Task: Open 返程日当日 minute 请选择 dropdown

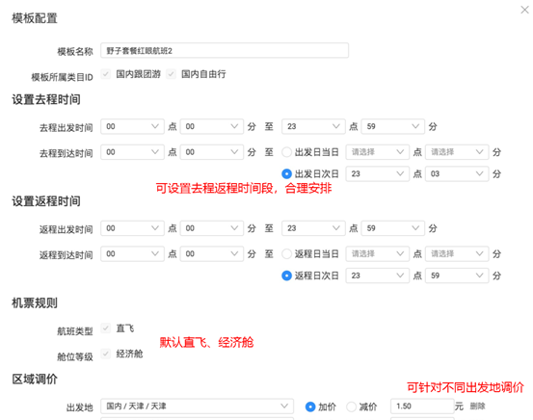Action: 457,253
